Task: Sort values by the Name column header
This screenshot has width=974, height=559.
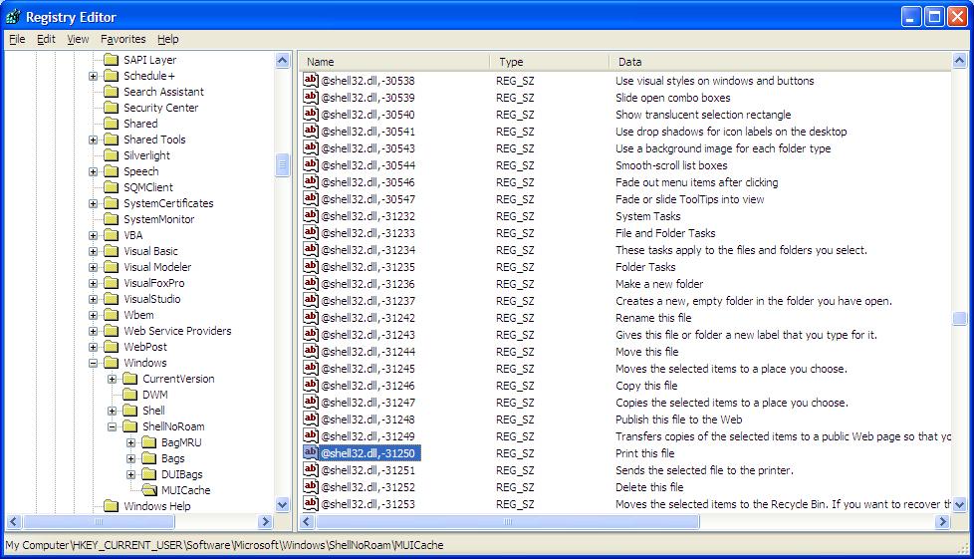Action: point(393,62)
